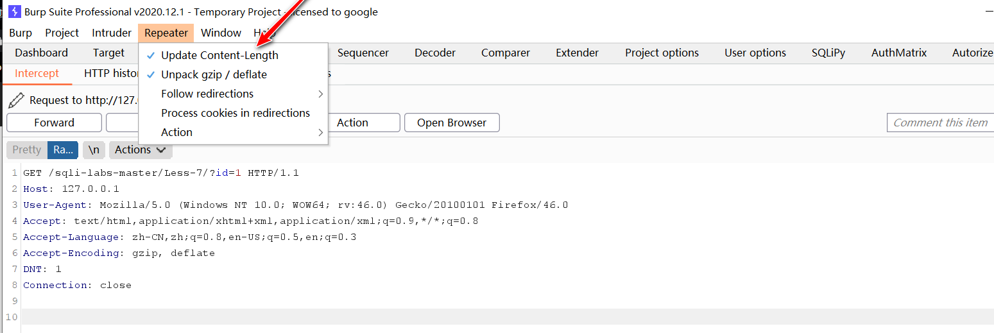Image resolution: width=994 pixels, height=333 pixels.
Task: Click the Open Browser button
Action: click(452, 123)
